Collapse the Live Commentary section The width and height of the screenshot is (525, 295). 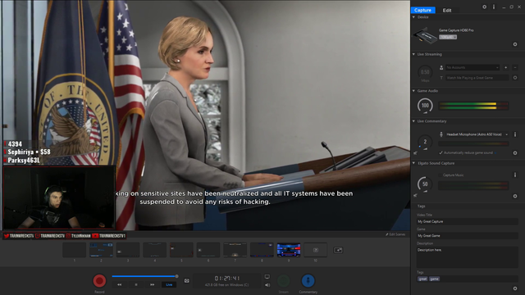click(413, 121)
